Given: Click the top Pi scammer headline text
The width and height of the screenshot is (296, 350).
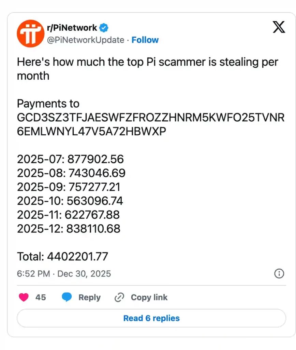Looking at the screenshot, I should click(x=147, y=62).
